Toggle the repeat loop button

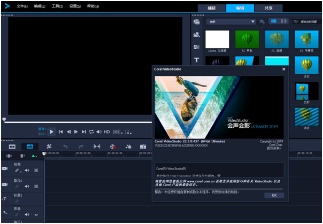(x=91, y=132)
